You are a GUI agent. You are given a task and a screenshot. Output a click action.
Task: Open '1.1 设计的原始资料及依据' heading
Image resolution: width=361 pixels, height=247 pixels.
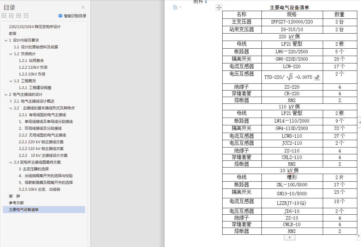36,47
